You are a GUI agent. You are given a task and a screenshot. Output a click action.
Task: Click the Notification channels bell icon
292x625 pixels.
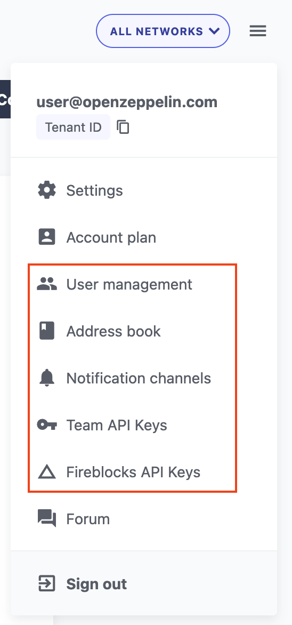coord(47,378)
